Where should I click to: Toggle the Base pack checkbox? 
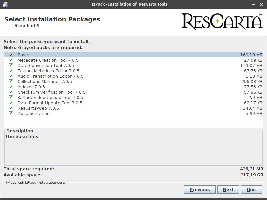[11, 55]
